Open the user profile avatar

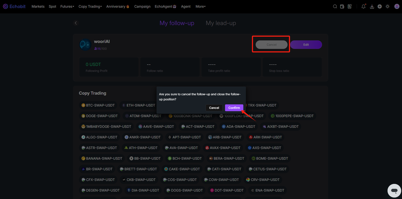[397, 6]
